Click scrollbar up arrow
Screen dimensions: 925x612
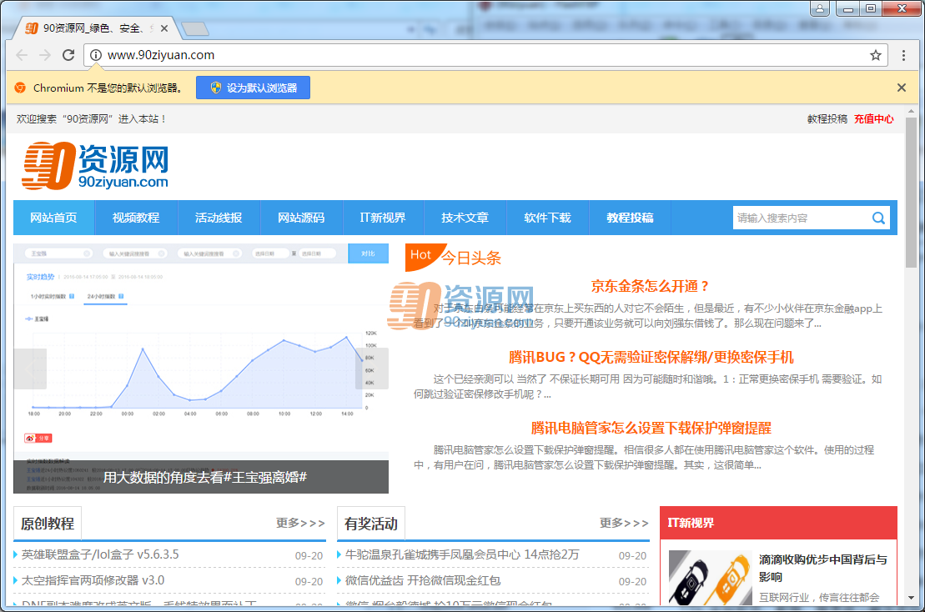tap(911, 111)
